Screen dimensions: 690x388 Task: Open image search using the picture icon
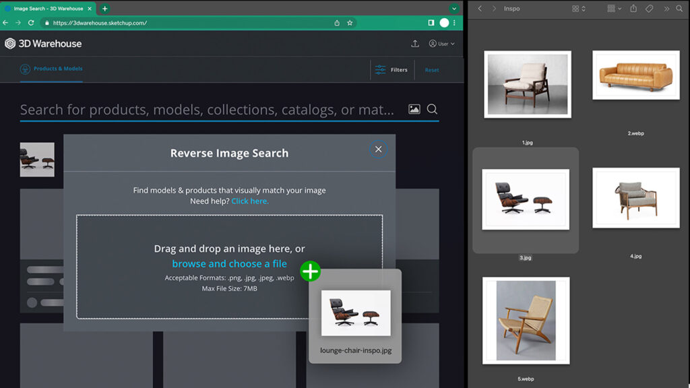click(414, 108)
